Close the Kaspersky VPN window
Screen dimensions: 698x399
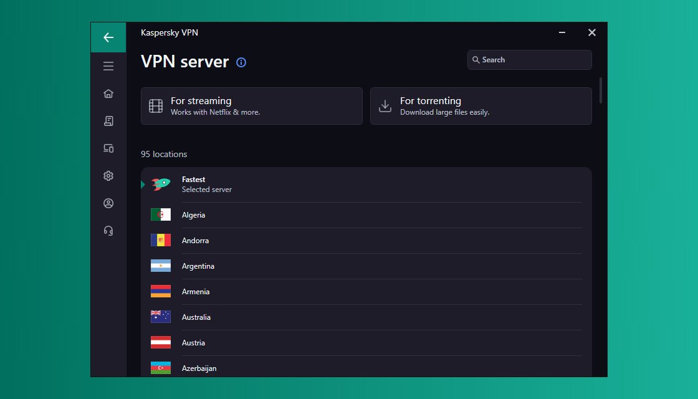tap(591, 32)
